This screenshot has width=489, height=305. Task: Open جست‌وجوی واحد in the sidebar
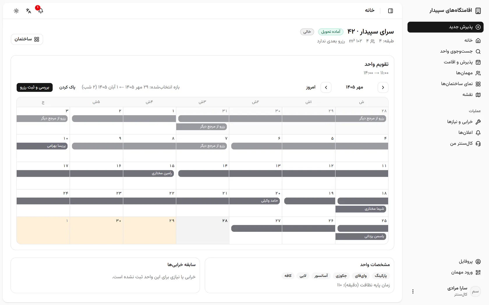[x=445, y=51]
